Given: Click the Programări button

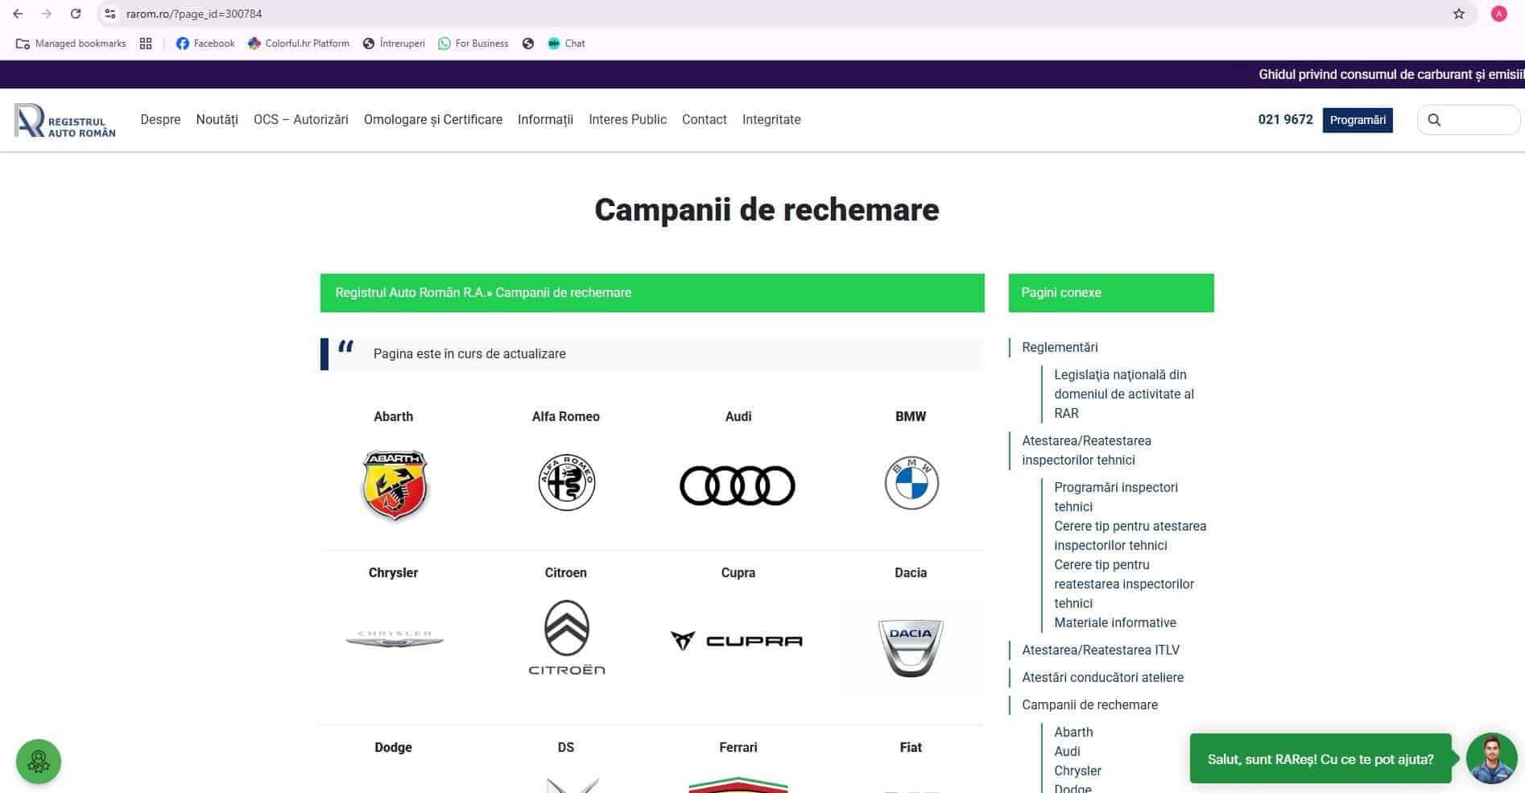Looking at the screenshot, I should tap(1358, 120).
